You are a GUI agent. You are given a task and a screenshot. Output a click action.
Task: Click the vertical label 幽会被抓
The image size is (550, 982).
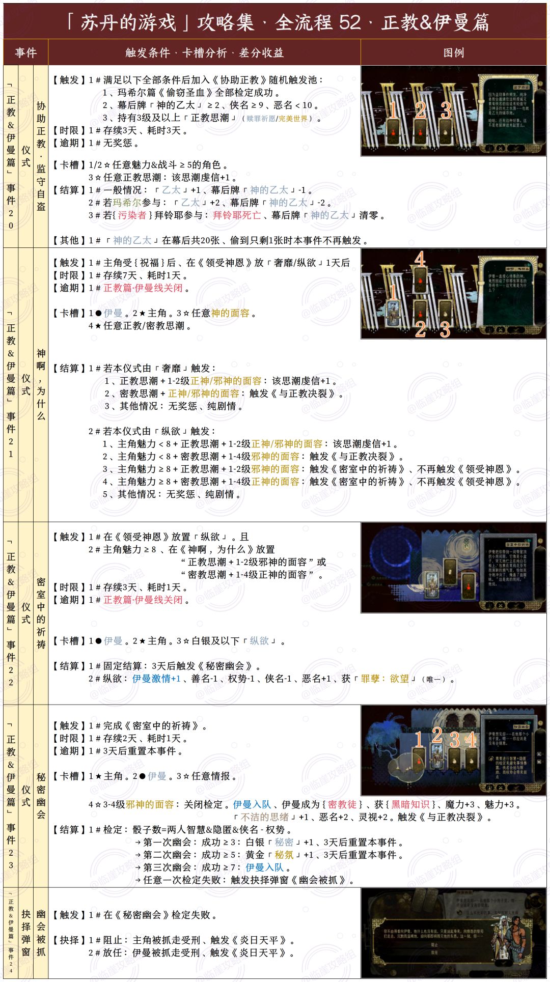(x=41, y=933)
